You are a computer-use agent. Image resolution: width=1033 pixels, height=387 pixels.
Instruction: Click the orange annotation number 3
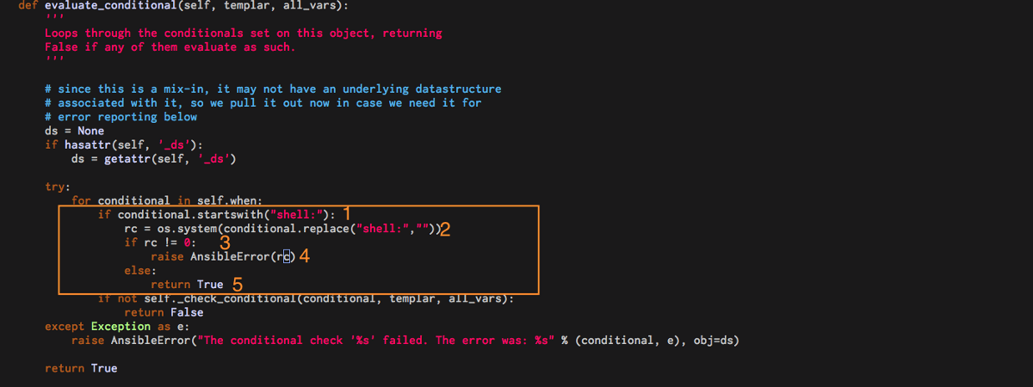pos(225,244)
